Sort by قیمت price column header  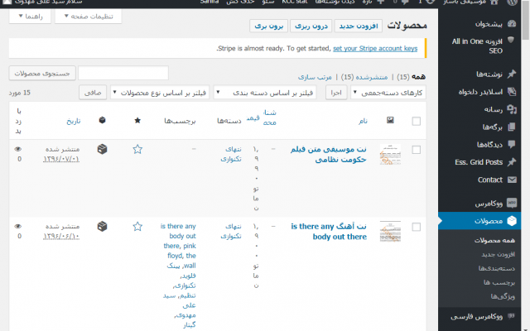[x=253, y=118]
